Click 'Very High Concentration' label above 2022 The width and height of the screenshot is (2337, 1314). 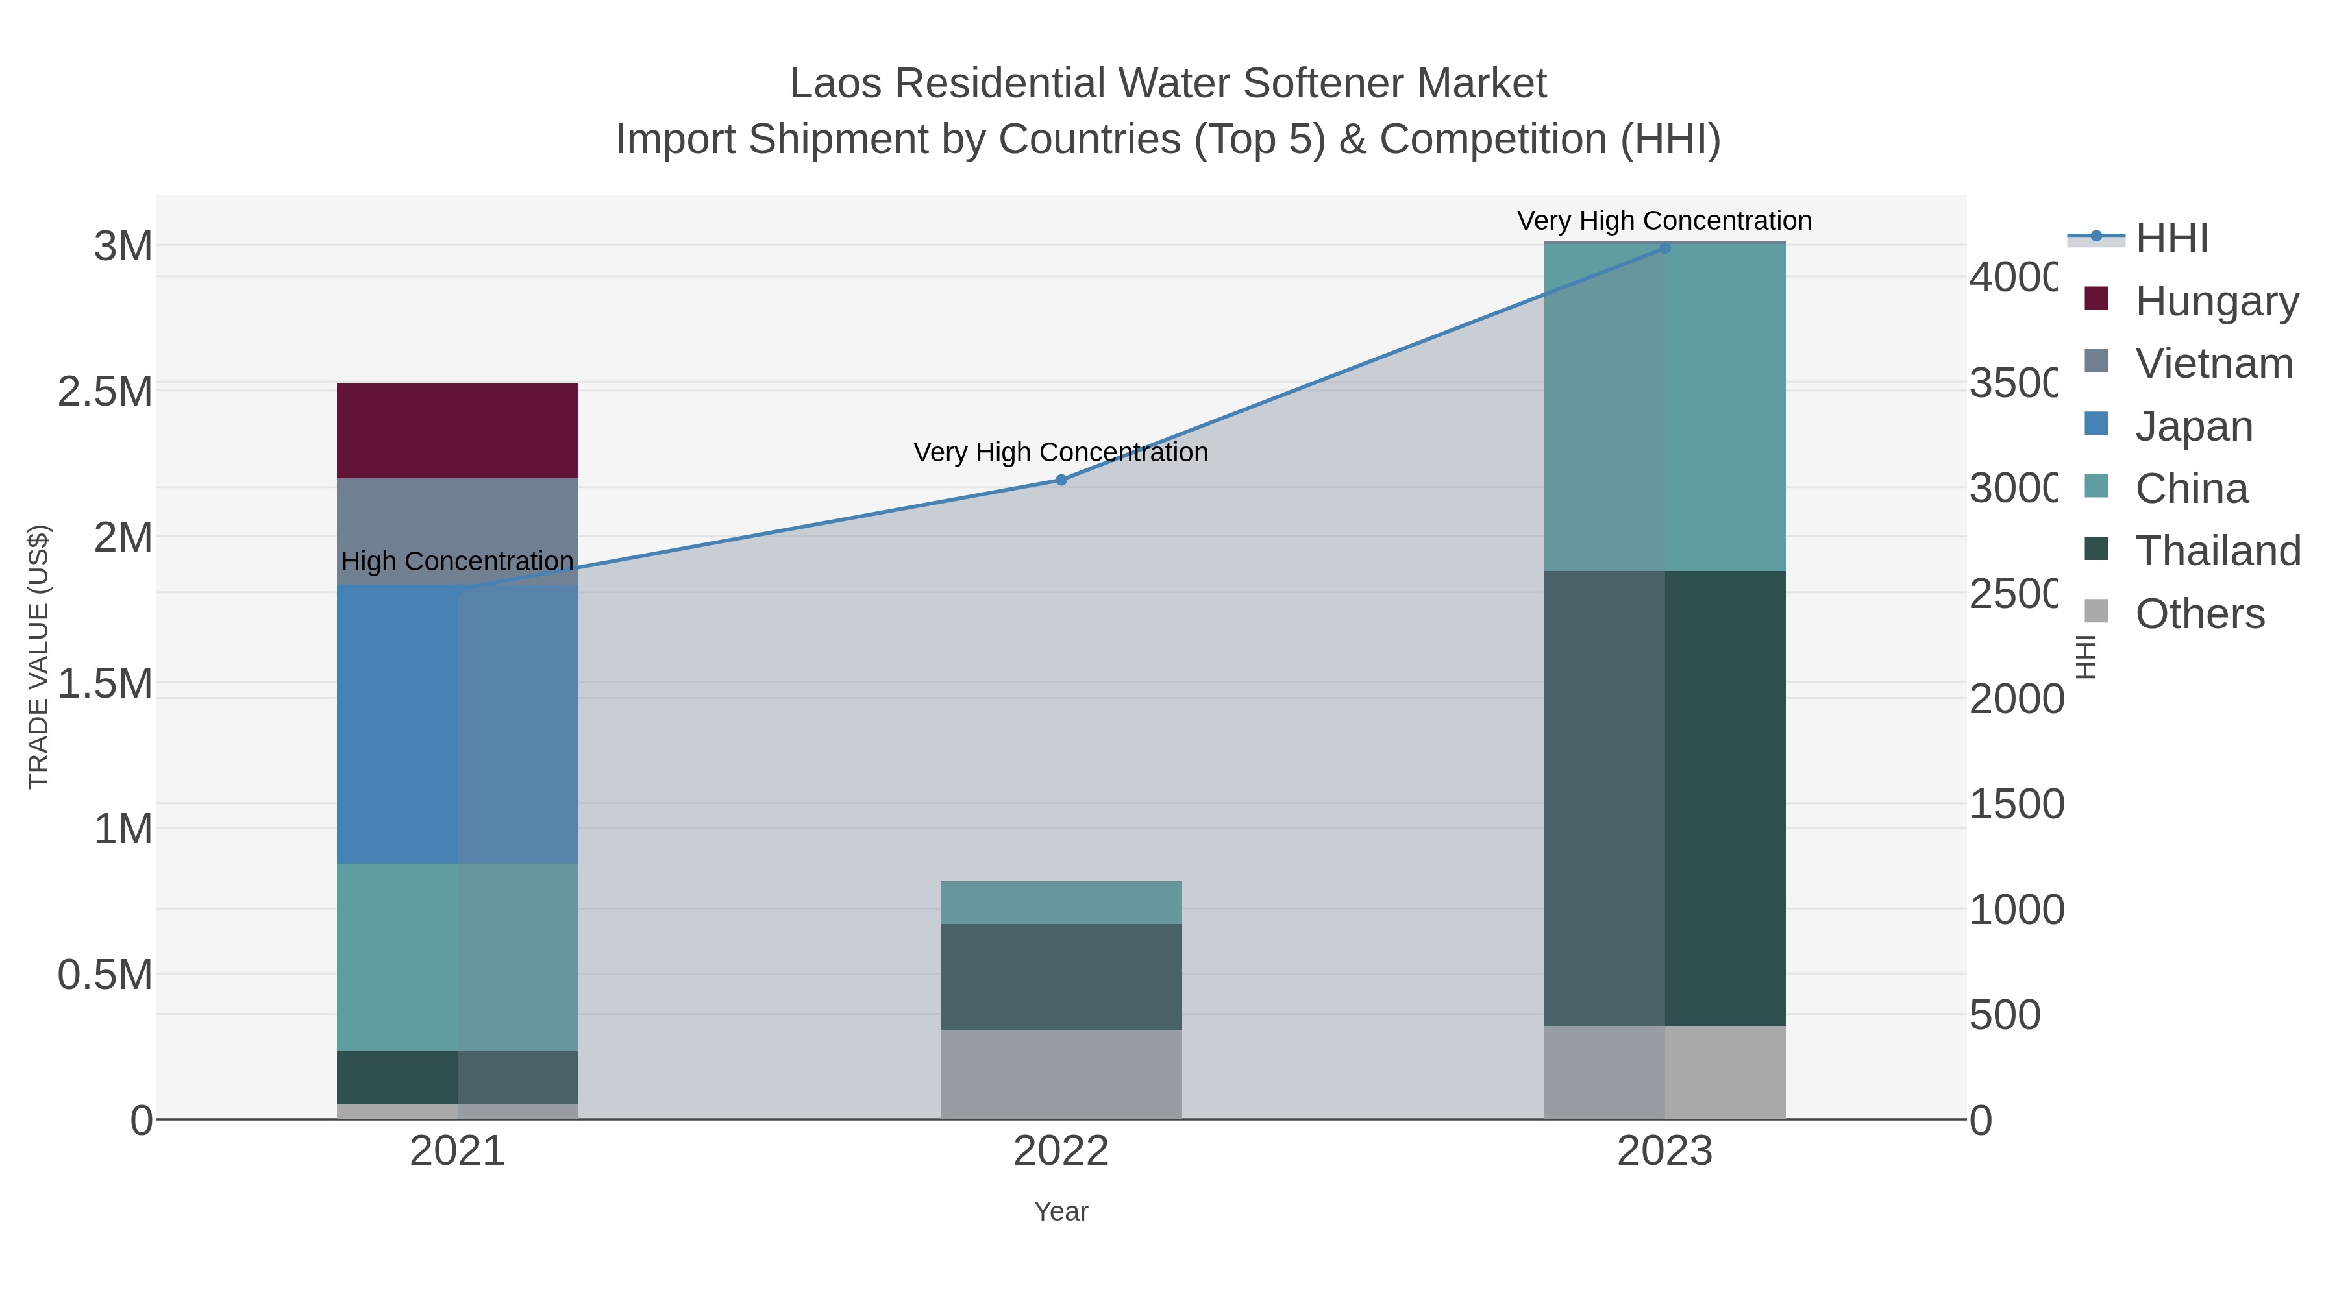[1061, 452]
